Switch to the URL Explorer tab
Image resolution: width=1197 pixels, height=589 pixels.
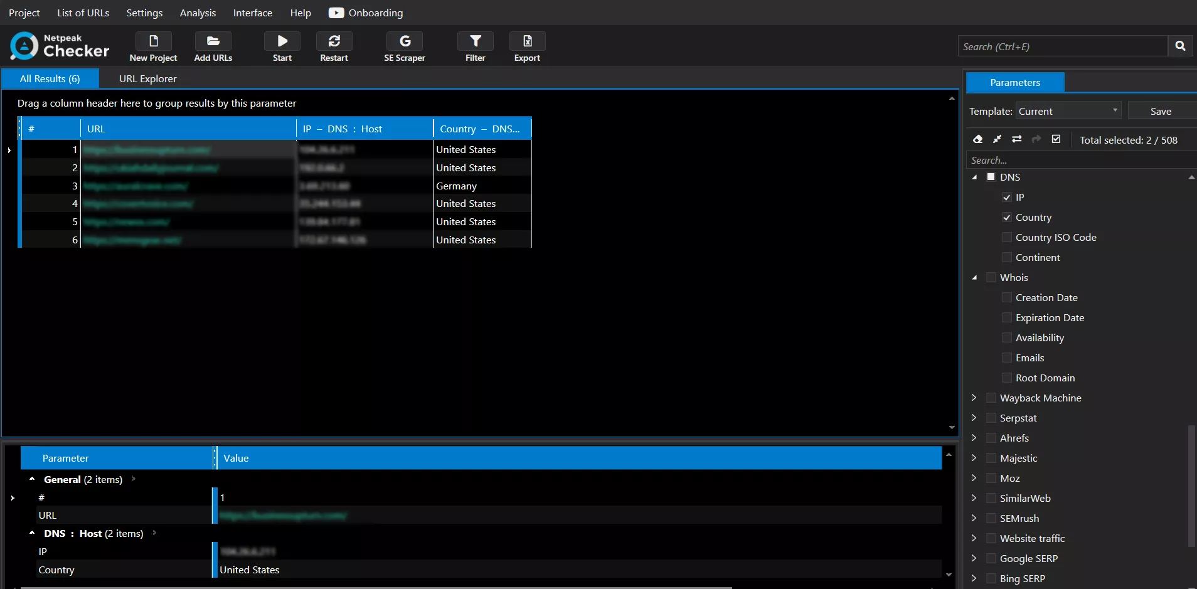(148, 78)
